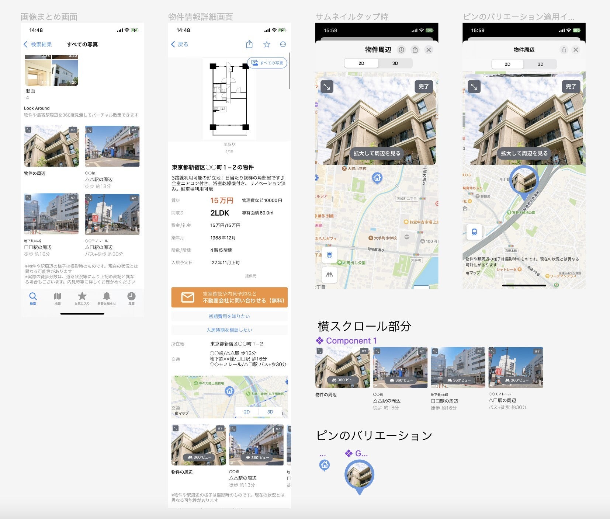The height and width of the screenshot is (519, 610).
Task: Open the more options ellipsis icon
Action: [x=283, y=45]
